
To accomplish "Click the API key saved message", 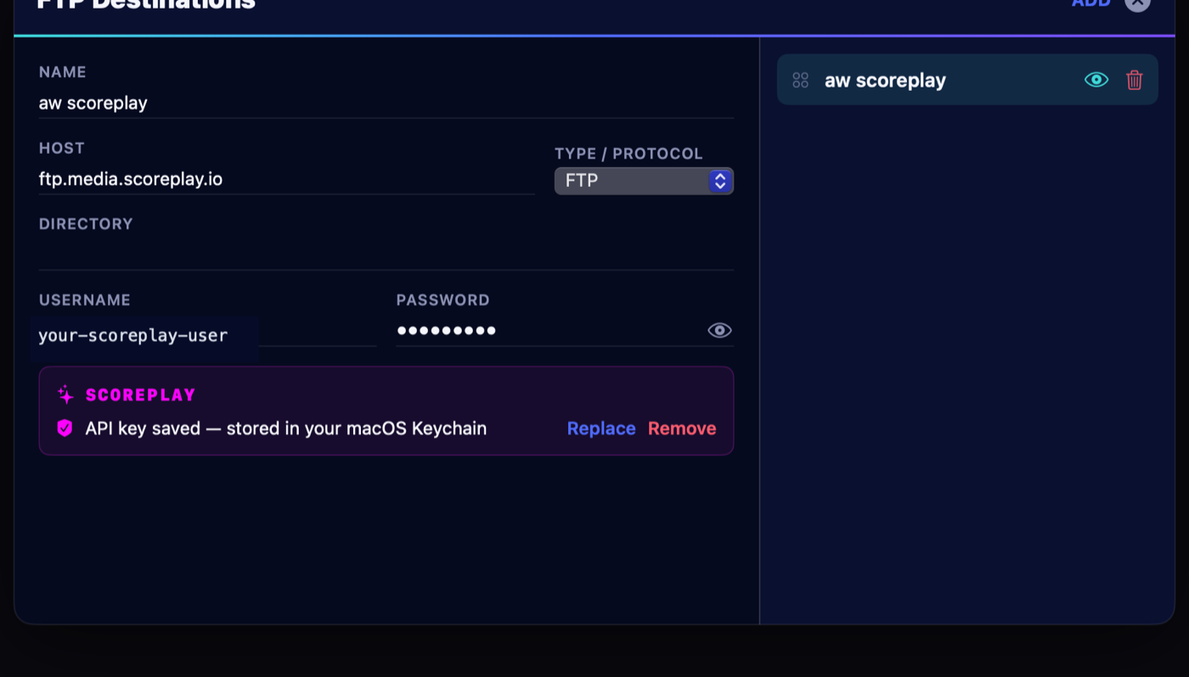I will click(286, 428).
